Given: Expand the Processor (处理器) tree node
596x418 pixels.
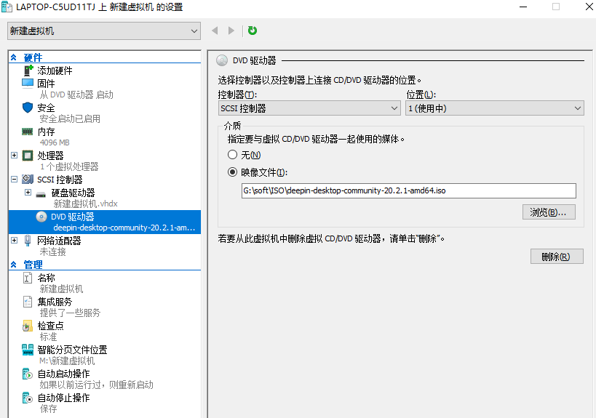Looking at the screenshot, I should coord(14,156).
